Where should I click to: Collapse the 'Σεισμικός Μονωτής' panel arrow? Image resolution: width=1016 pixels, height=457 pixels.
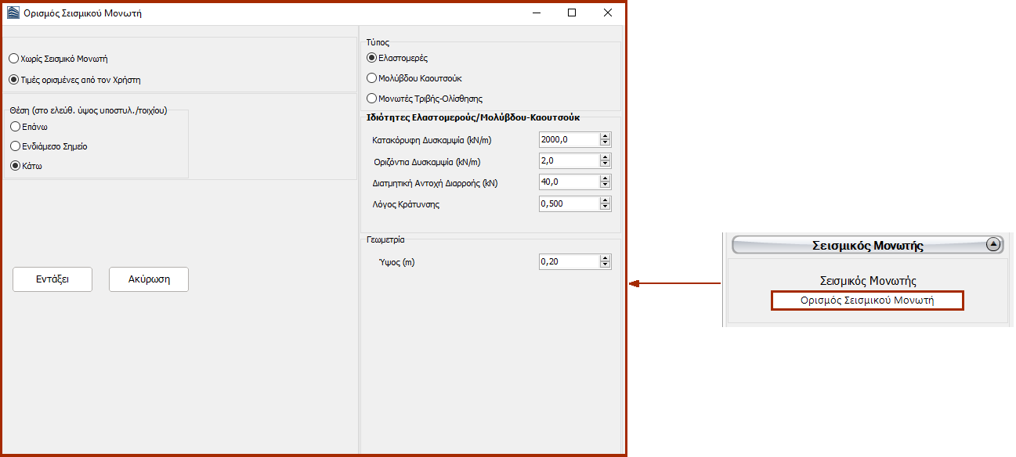(993, 244)
